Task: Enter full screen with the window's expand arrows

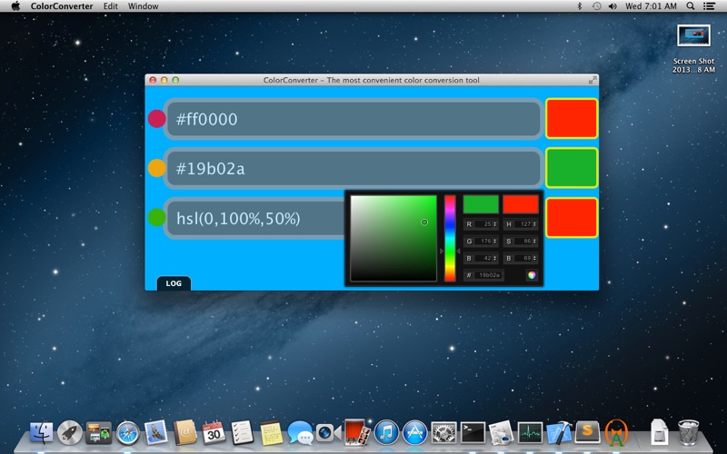Action: (x=593, y=80)
